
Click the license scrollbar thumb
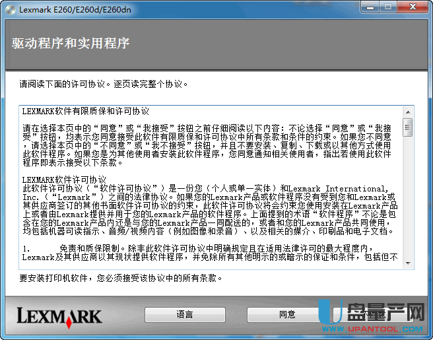[408, 126]
